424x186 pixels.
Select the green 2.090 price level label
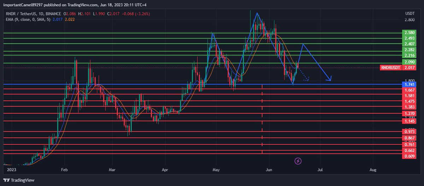click(410, 62)
